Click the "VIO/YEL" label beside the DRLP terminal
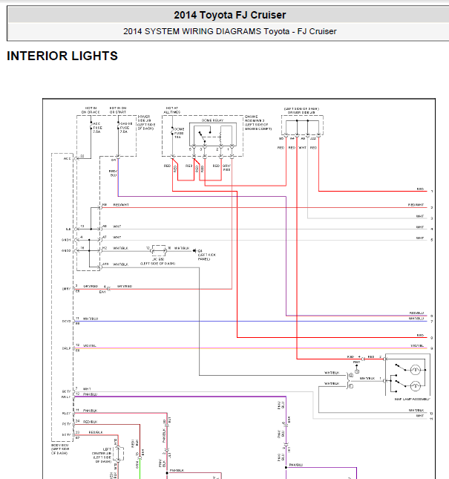This screenshot has height=479, width=449. pyautogui.click(x=90, y=345)
